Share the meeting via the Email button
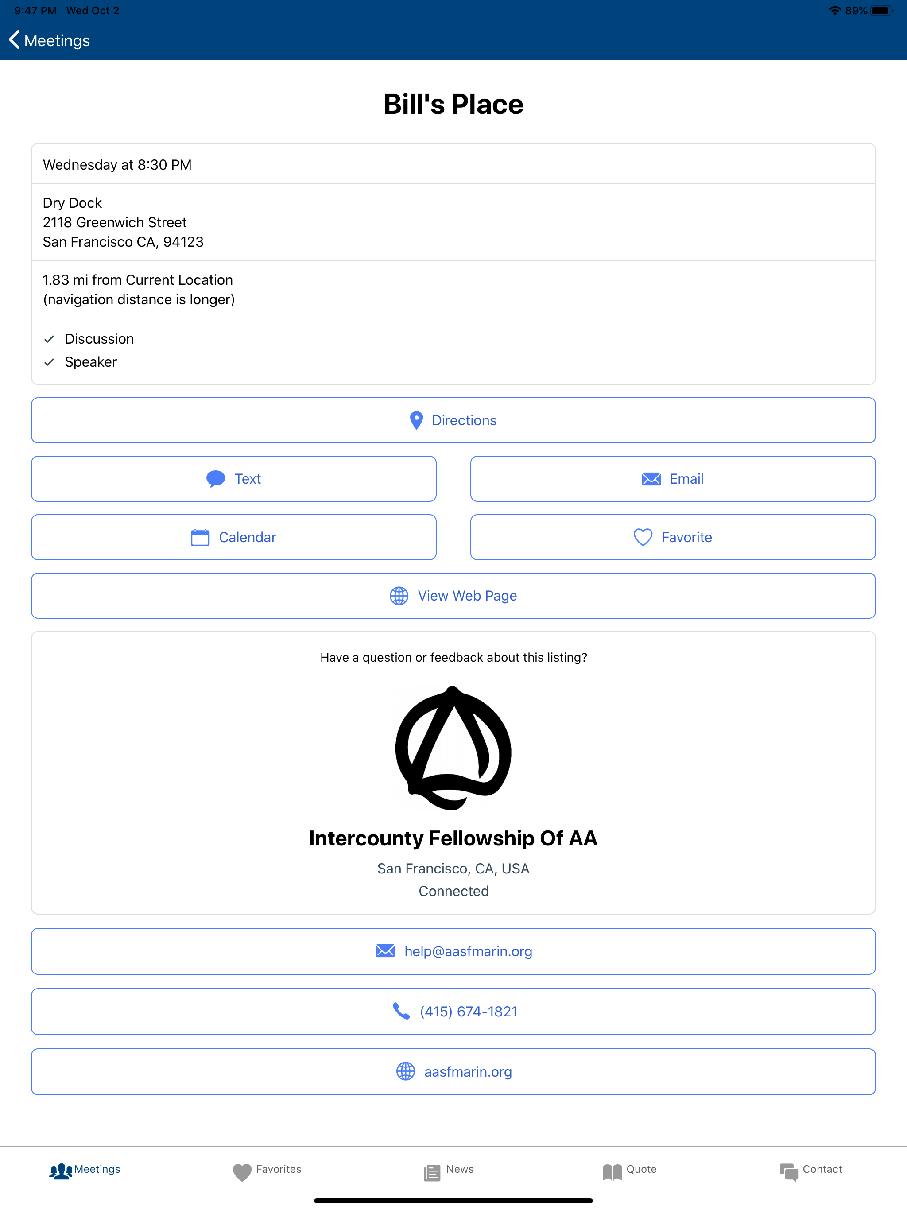The width and height of the screenshot is (907, 1210). coord(672,479)
